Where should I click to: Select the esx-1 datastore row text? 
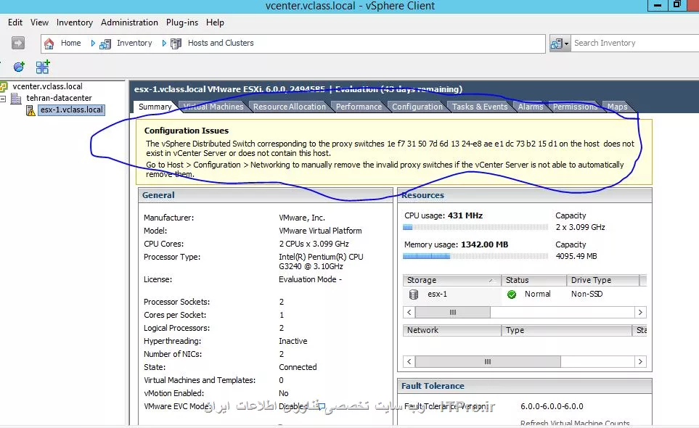pos(437,295)
